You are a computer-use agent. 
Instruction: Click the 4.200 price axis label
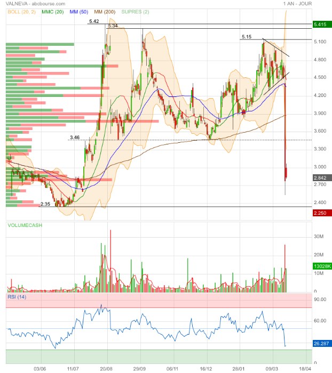coord(320,95)
